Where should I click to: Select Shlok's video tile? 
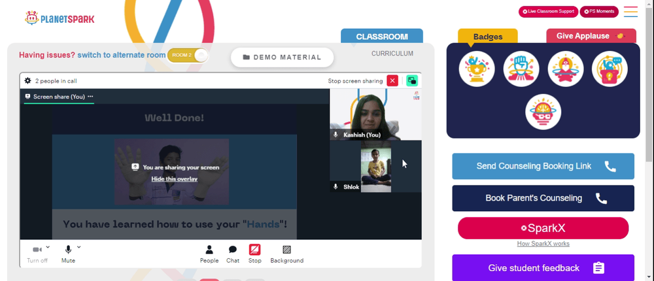375,167
